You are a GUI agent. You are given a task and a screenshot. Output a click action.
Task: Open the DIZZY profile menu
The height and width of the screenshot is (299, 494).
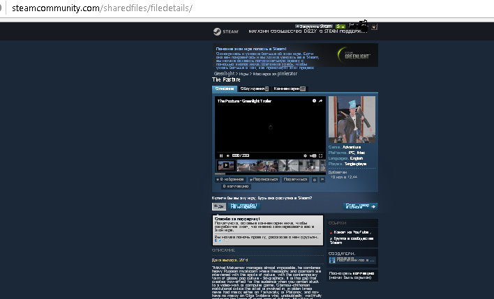(x=310, y=31)
